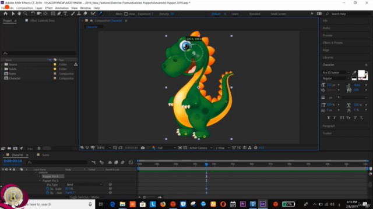The width and height of the screenshot is (373, 209).
Task: Open the font family dropdown in Character panel
Action: click(x=336, y=73)
